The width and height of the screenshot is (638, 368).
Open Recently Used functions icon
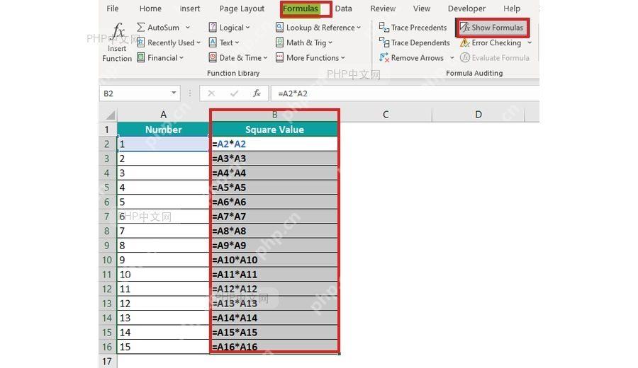[x=141, y=42]
